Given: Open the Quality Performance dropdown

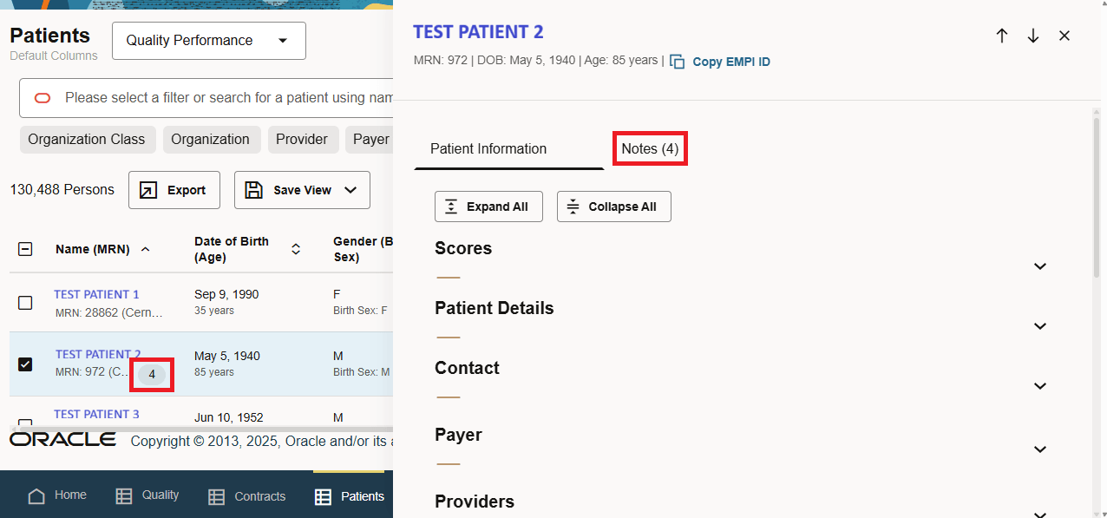Looking at the screenshot, I should click(208, 40).
